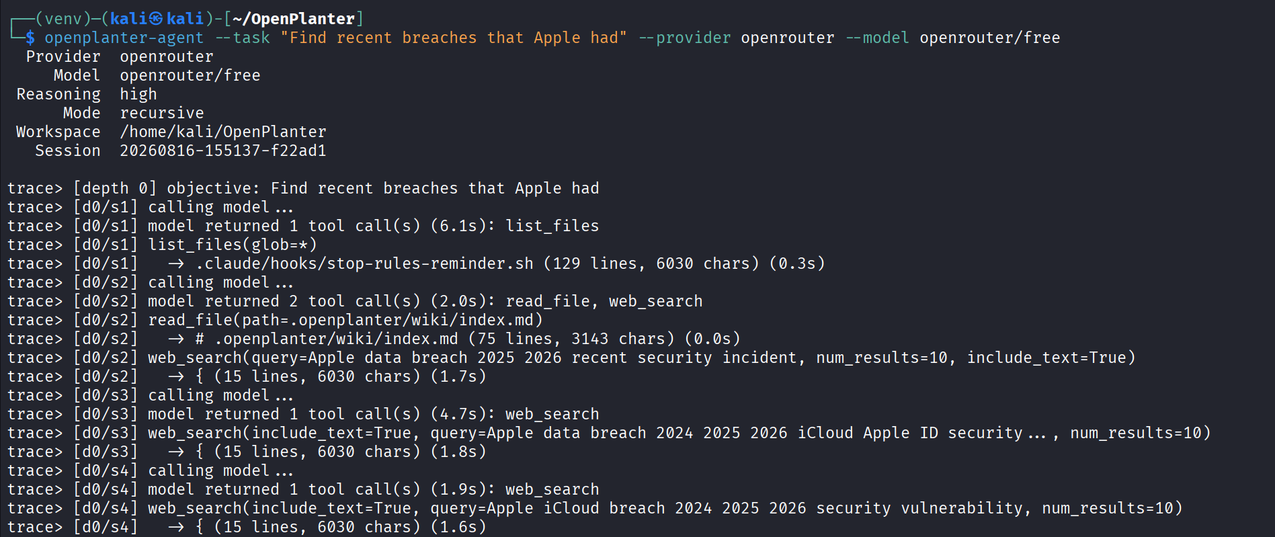
Task: Click "read_file, web_search" tool list in d0/s2
Action: (x=604, y=301)
